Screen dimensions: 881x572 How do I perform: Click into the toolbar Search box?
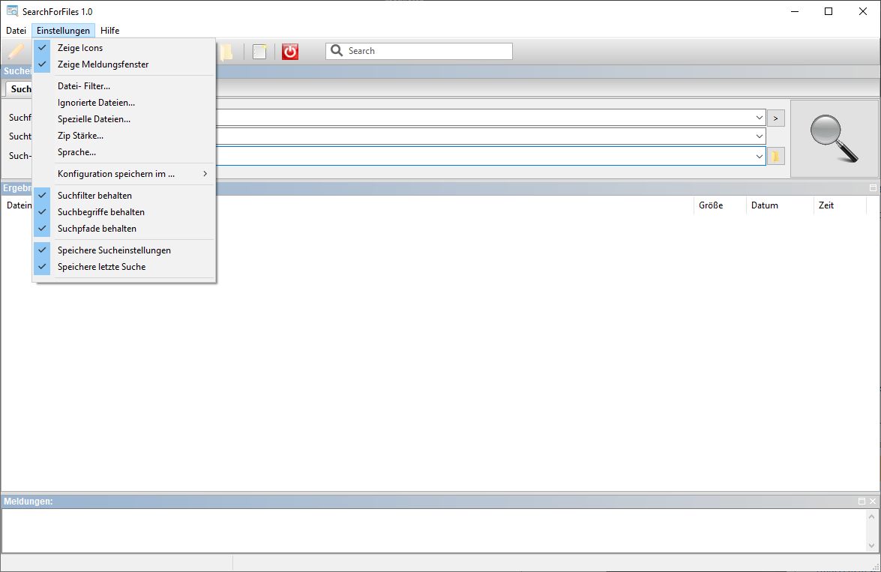tap(427, 51)
